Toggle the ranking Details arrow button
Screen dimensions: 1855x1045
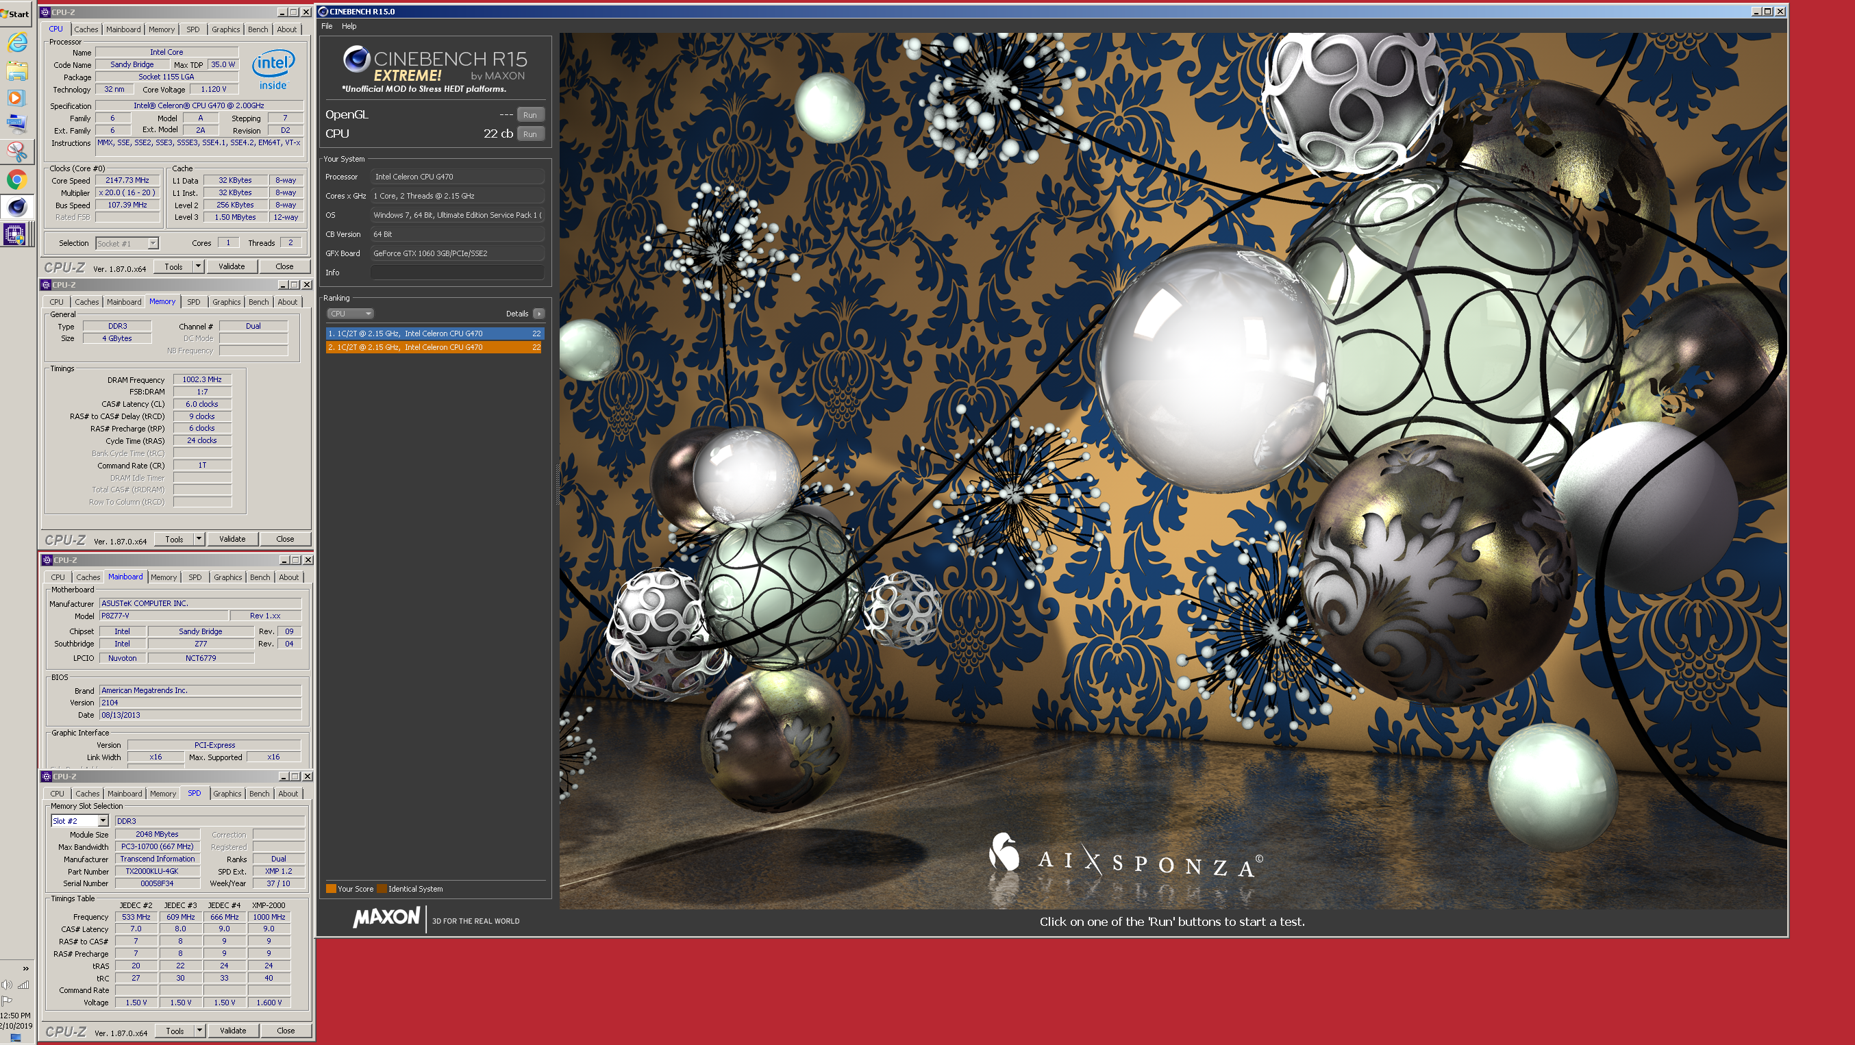pyautogui.click(x=538, y=314)
